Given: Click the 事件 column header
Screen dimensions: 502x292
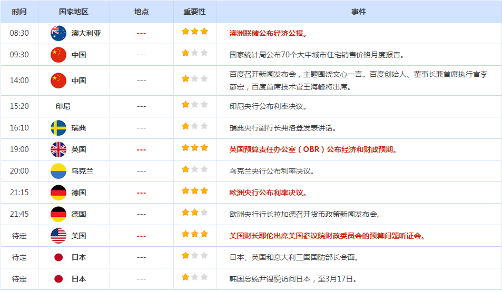Looking at the screenshot, I should [359, 12].
